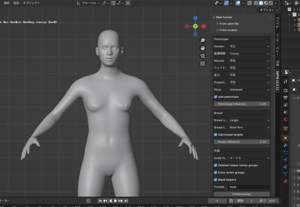Disable the Add breast targets checkbox
Viewport: 300px width, 207px height.
click(216, 135)
